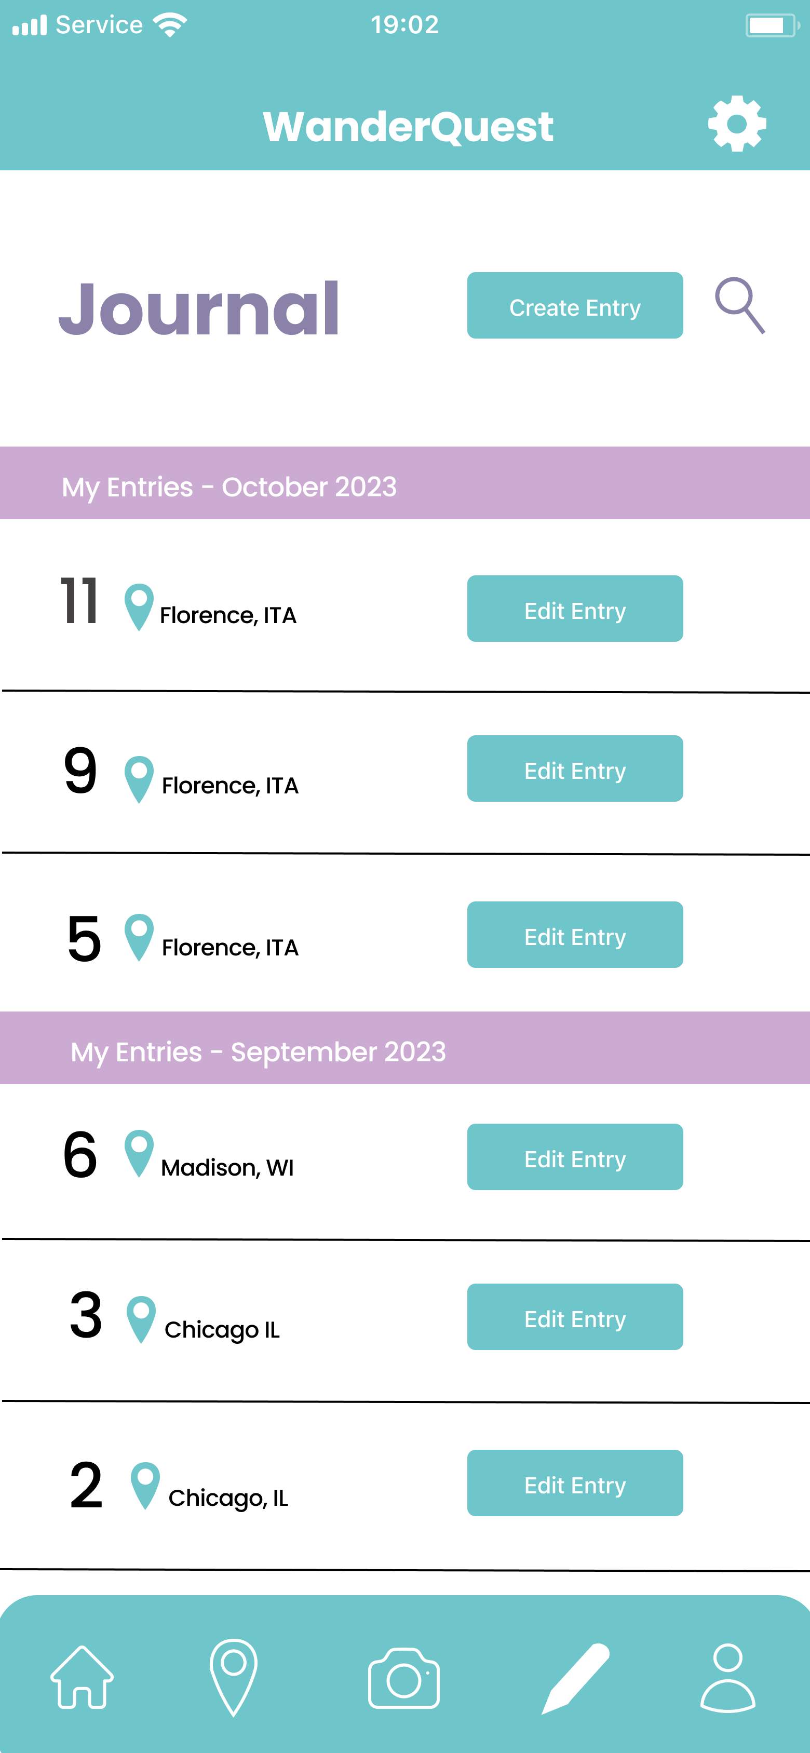Tap the magnifying glass search icon

click(x=740, y=305)
